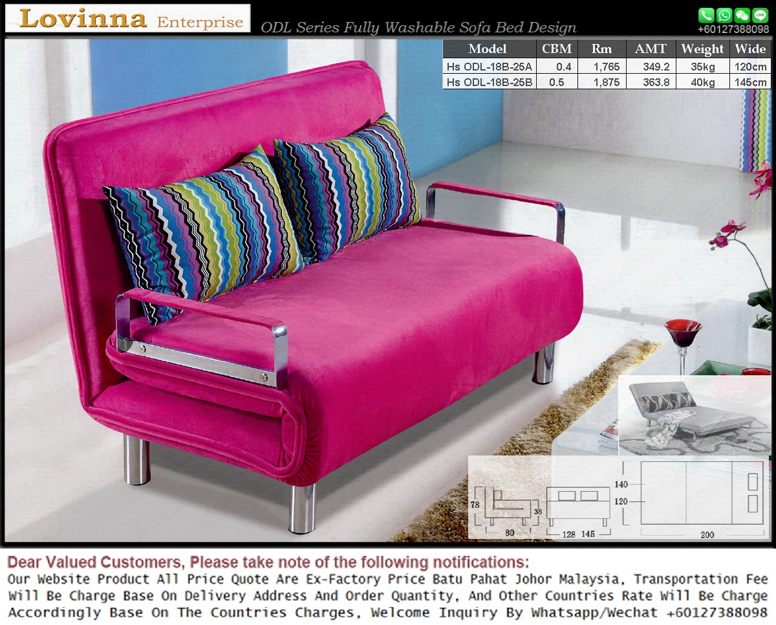Open the grey sofa bed thumbnail
The image size is (776, 625).
tap(694, 415)
